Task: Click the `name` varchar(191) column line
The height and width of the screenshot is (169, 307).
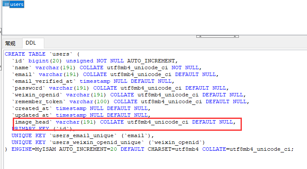Action: click(x=107, y=68)
